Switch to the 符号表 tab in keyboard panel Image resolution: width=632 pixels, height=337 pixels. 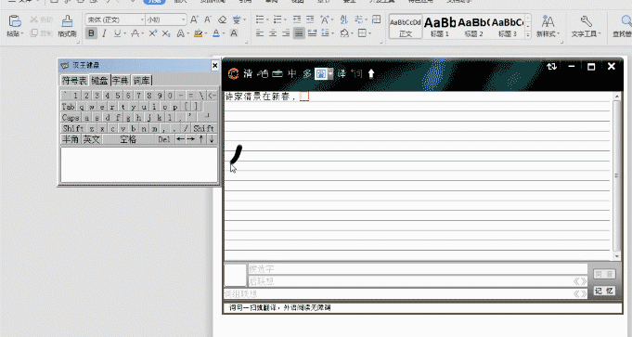click(74, 80)
